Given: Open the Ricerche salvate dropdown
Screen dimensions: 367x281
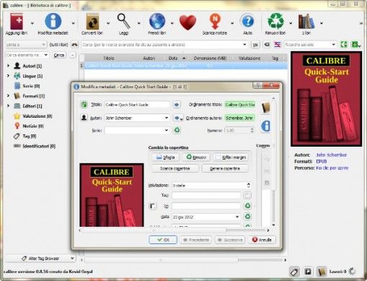Looking at the screenshot, I should (x=334, y=45).
